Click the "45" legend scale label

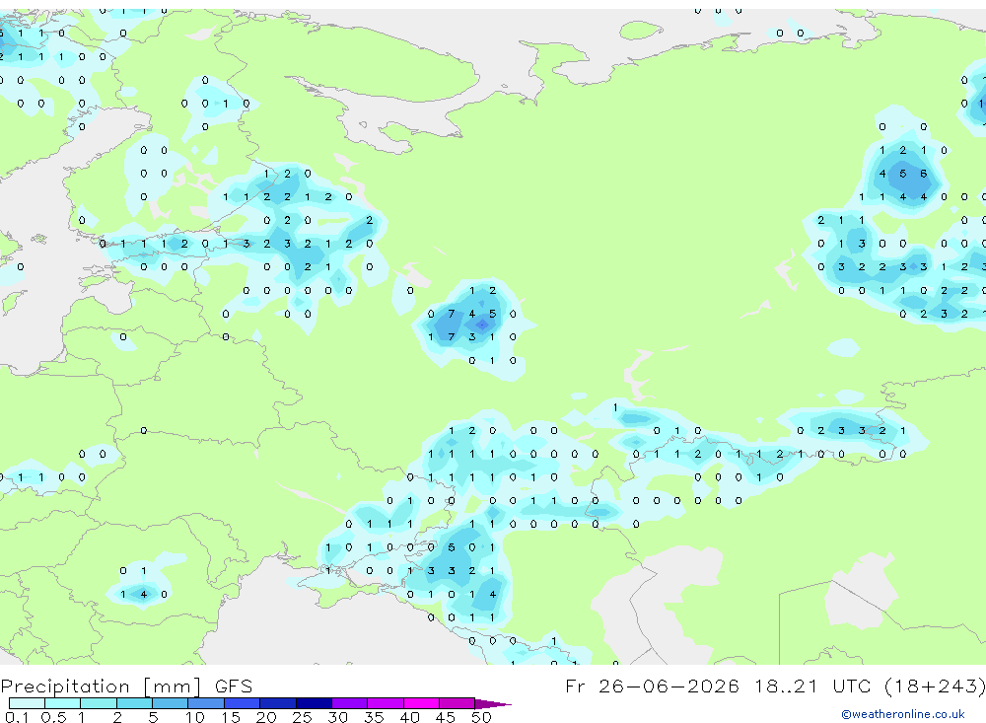(446, 717)
